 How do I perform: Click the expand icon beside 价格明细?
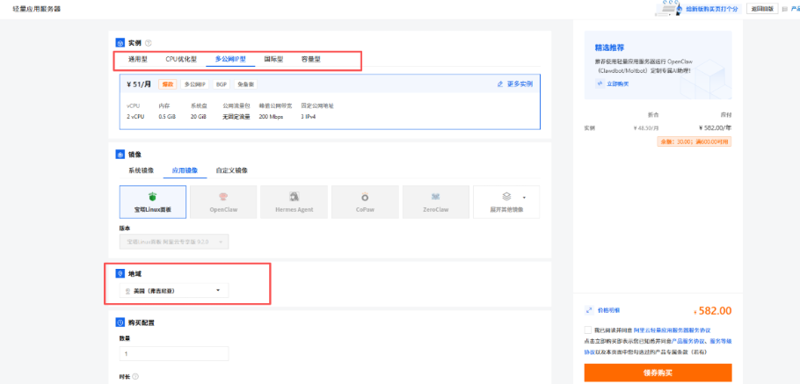click(x=589, y=310)
